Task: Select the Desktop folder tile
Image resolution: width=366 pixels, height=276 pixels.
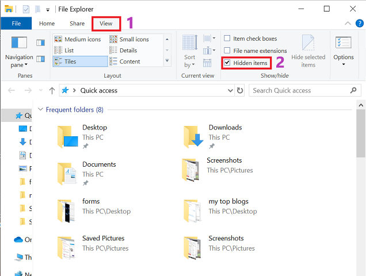Action: pyautogui.click(x=83, y=136)
